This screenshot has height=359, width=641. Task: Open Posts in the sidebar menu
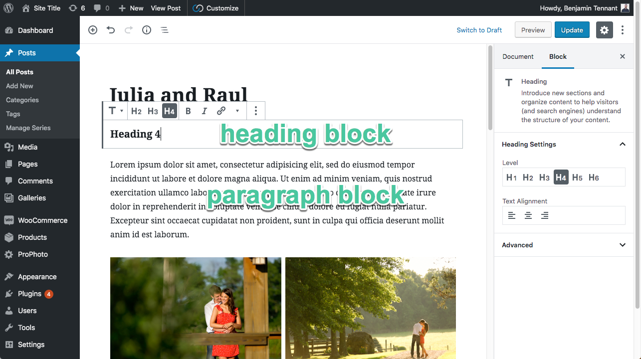tap(40, 53)
